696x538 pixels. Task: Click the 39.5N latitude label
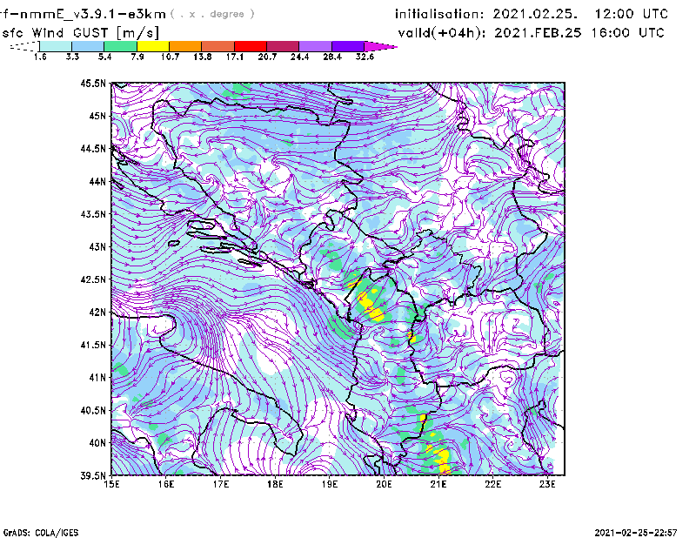pyautogui.click(x=93, y=476)
